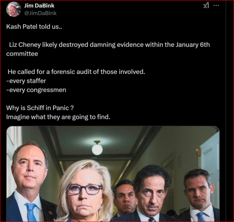The height and width of the screenshot is (222, 234).
Task: Click the '-every staffer' line
Action: coord(26,81)
